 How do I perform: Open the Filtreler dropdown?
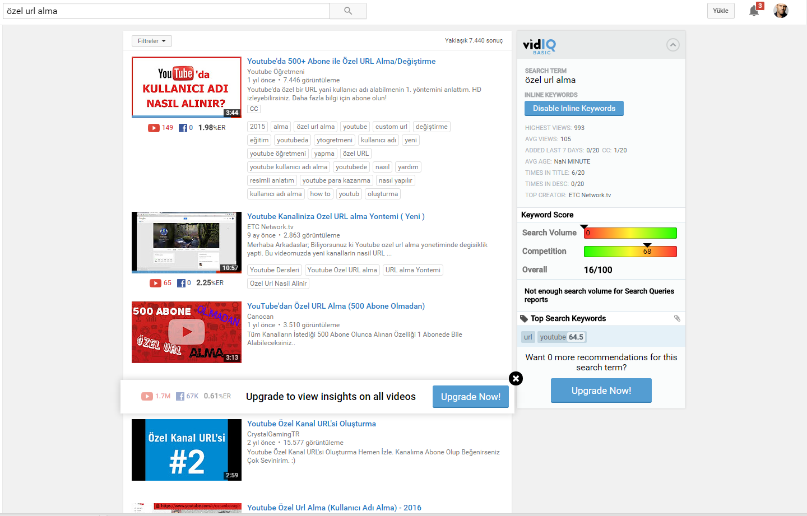[152, 41]
